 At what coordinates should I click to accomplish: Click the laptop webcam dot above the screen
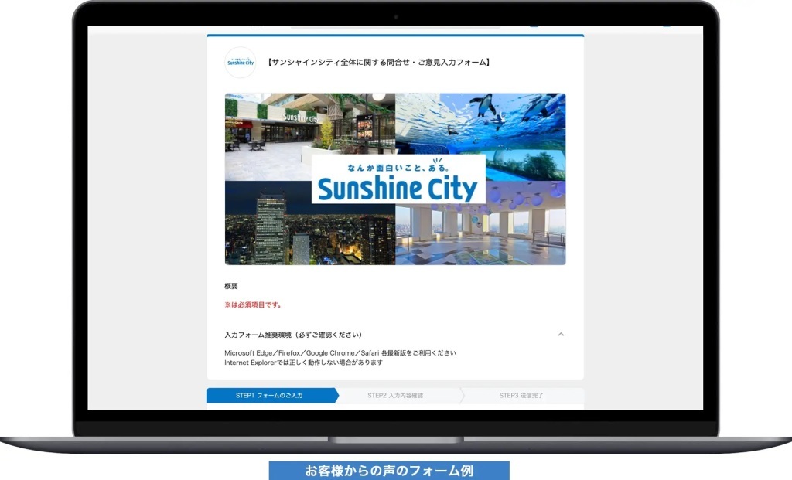point(395,17)
